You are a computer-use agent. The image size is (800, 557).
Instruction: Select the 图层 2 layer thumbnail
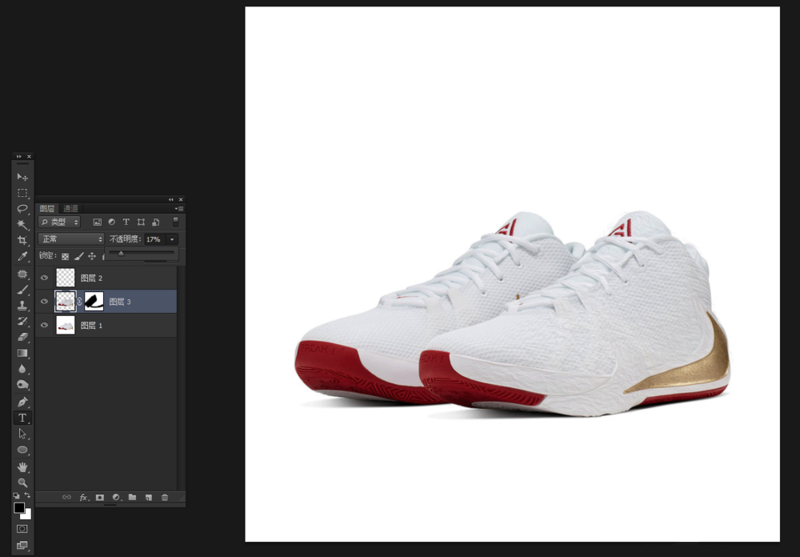point(66,278)
